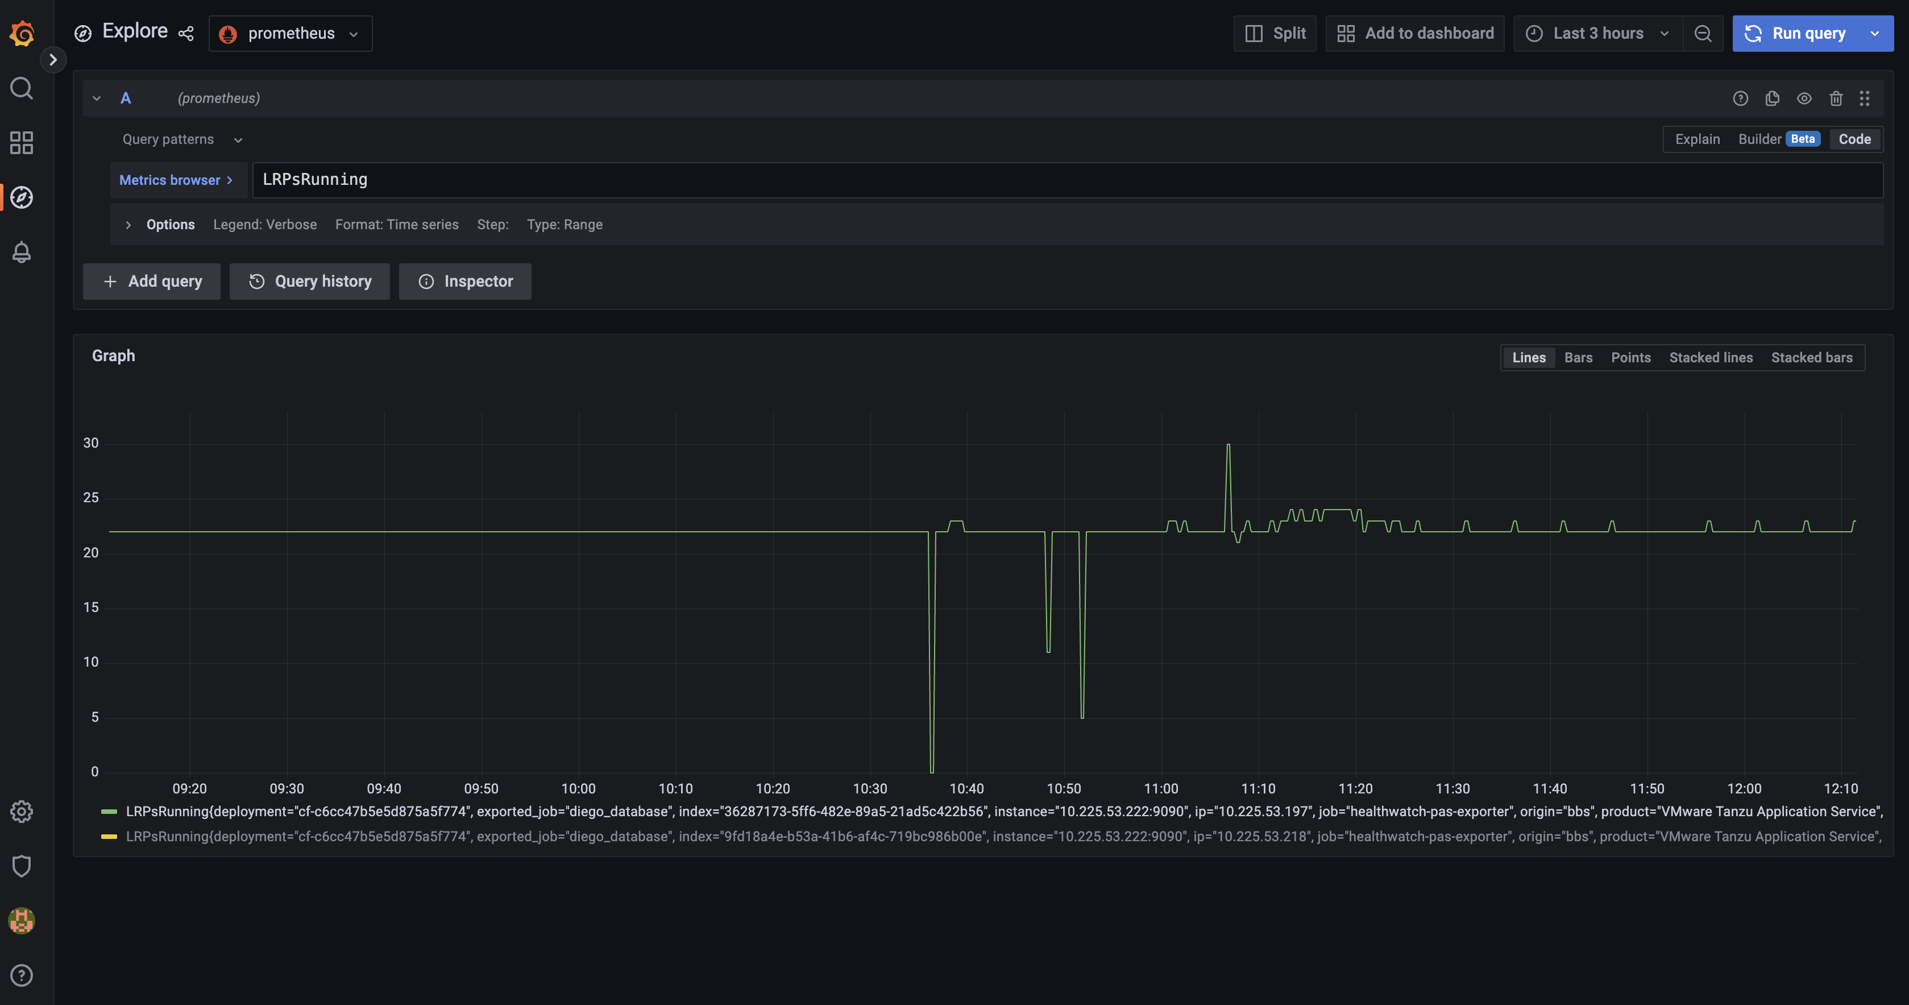The image size is (1909, 1005).
Task: Click the search magnifier in sidebar
Action: pos(22,88)
